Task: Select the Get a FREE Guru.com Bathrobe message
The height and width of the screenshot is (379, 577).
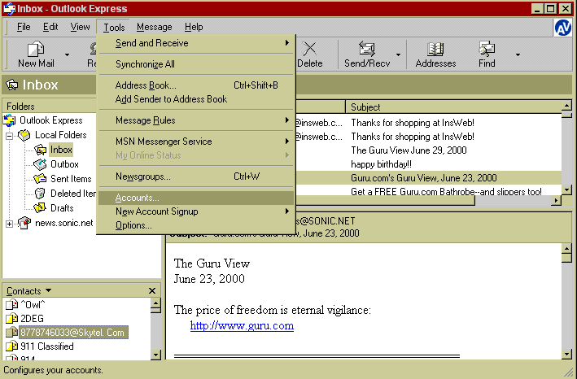Action: pos(446,191)
